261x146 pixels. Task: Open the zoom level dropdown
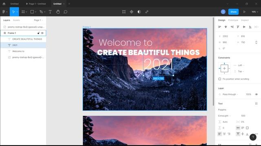[x=255, y=12]
